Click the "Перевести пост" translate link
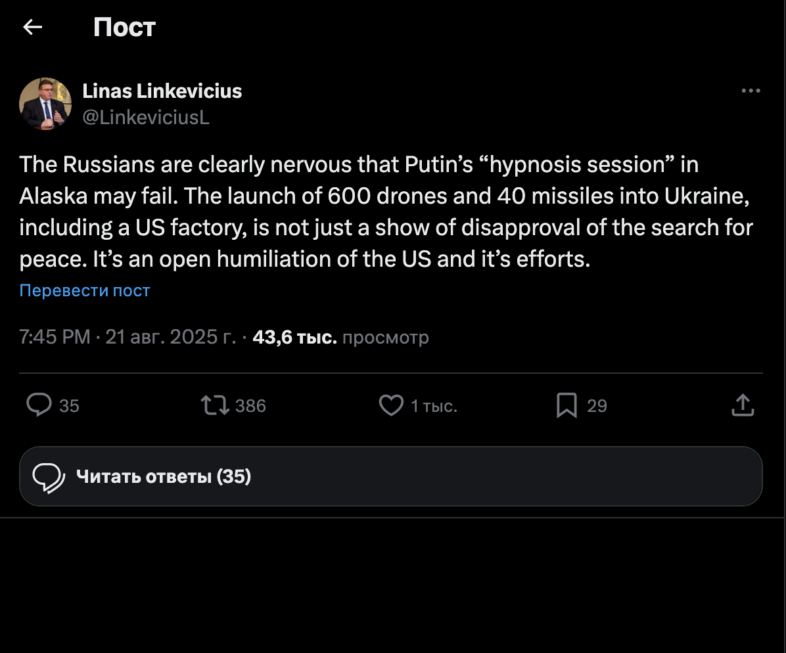Viewport: 786px width, 653px height. [x=85, y=290]
